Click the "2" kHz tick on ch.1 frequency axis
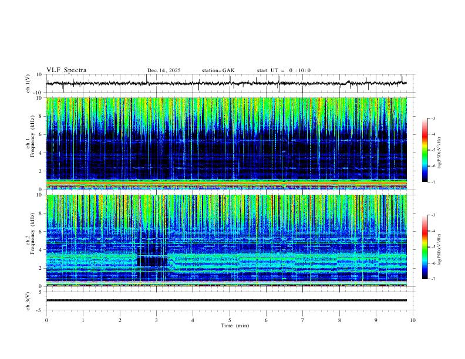The height and width of the screenshot is (359, 465). [x=41, y=171]
